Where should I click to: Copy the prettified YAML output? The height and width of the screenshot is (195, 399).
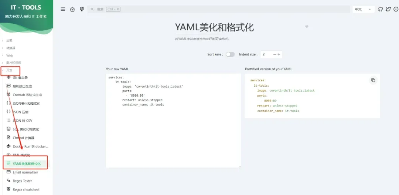click(373, 80)
